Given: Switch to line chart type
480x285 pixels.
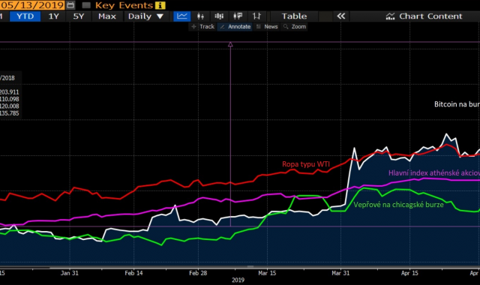Looking at the screenshot, I should 181,16.
